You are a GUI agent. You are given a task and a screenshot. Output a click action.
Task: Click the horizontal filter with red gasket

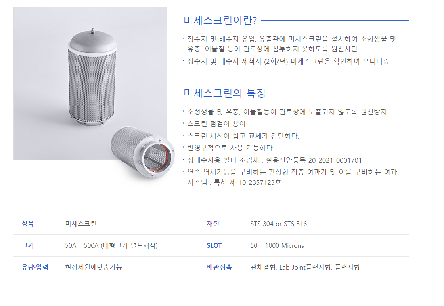pos(142,152)
